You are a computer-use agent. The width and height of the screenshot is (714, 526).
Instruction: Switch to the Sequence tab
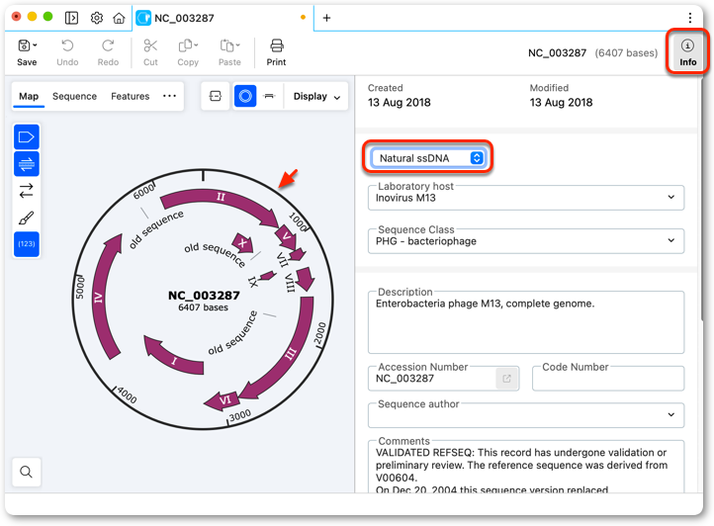click(75, 96)
